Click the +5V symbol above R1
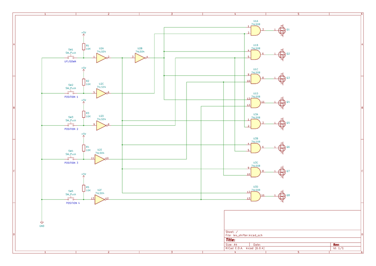 tap(84, 34)
